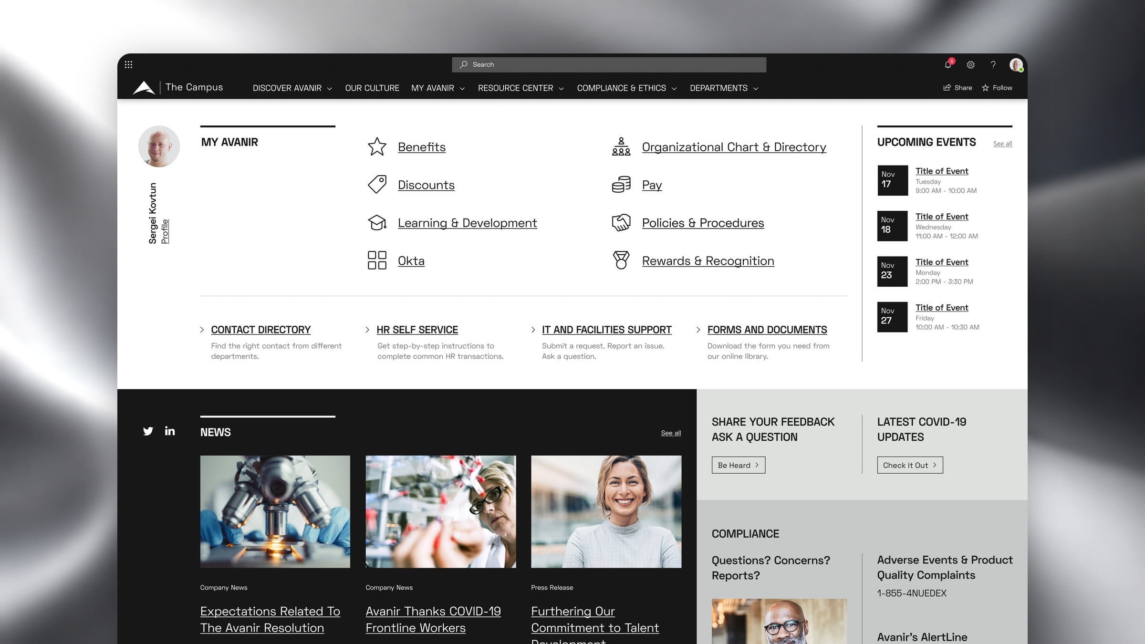The image size is (1145, 644).
Task: Follow this site
Action: click(997, 88)
